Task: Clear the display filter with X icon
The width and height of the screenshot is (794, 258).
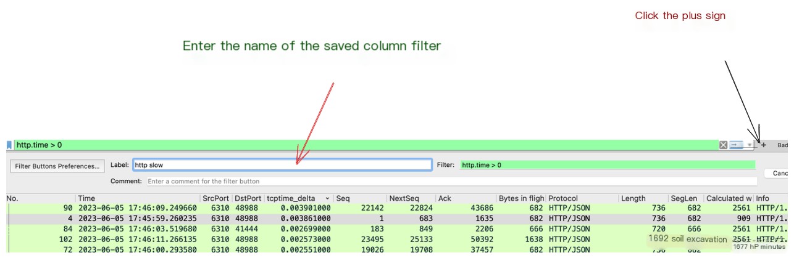Action: click(723, 145)
